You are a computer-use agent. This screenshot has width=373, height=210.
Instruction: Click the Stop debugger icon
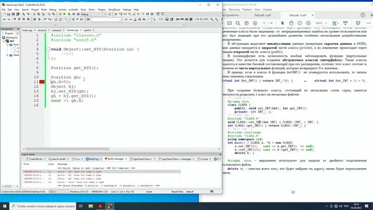pyautogui.click(x=152, y=14)
